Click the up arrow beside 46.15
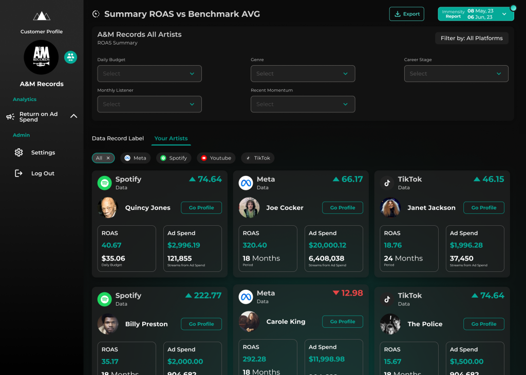The image size is (526, 375). pos(477,179)
